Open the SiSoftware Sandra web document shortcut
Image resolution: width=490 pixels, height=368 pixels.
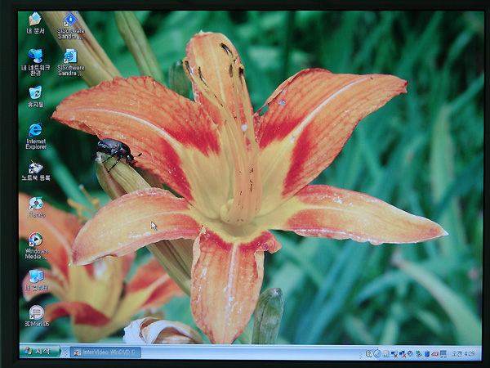(71, 62)
